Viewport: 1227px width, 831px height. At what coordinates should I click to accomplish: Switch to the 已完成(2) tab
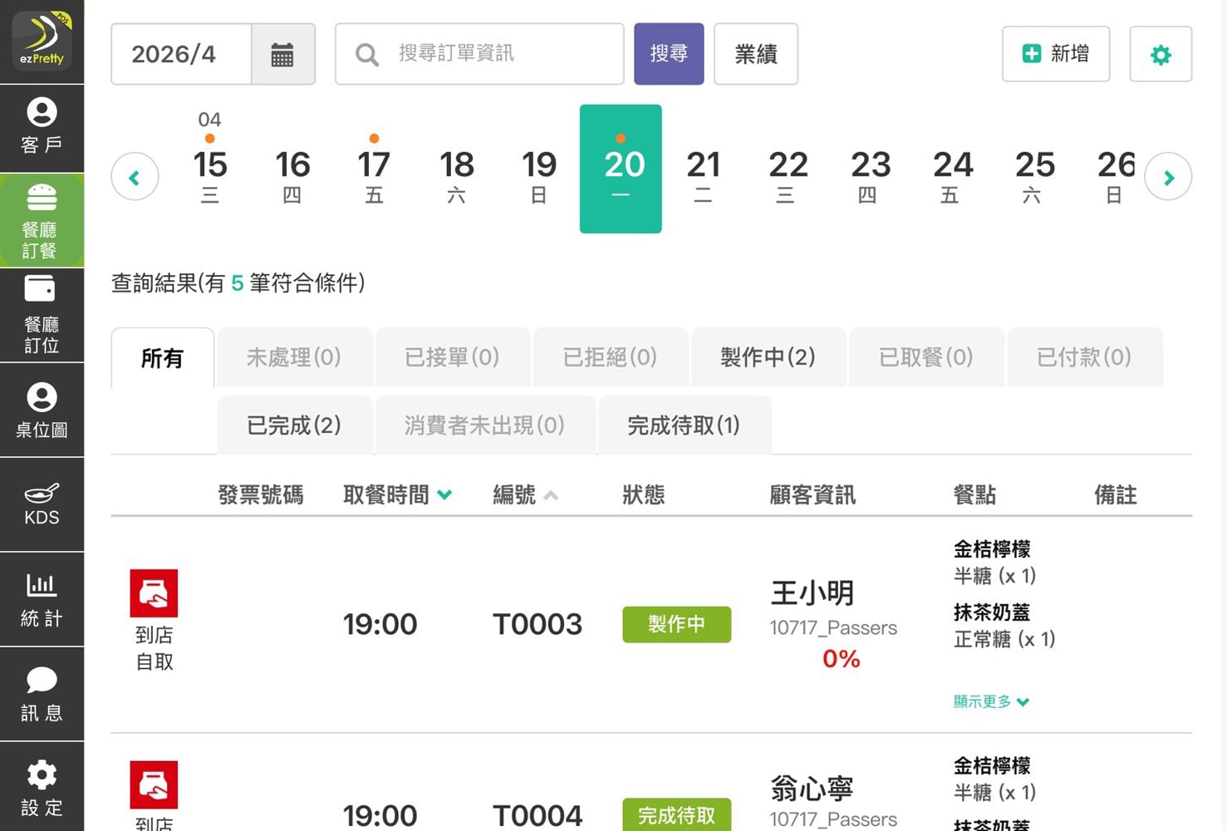294,425
